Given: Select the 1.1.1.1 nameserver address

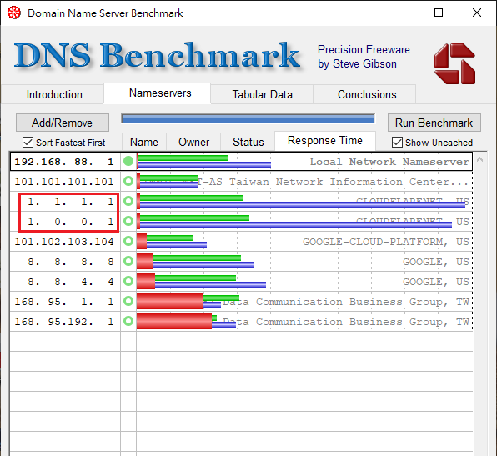Looking at the screenshot, I should tap(71, 202).
